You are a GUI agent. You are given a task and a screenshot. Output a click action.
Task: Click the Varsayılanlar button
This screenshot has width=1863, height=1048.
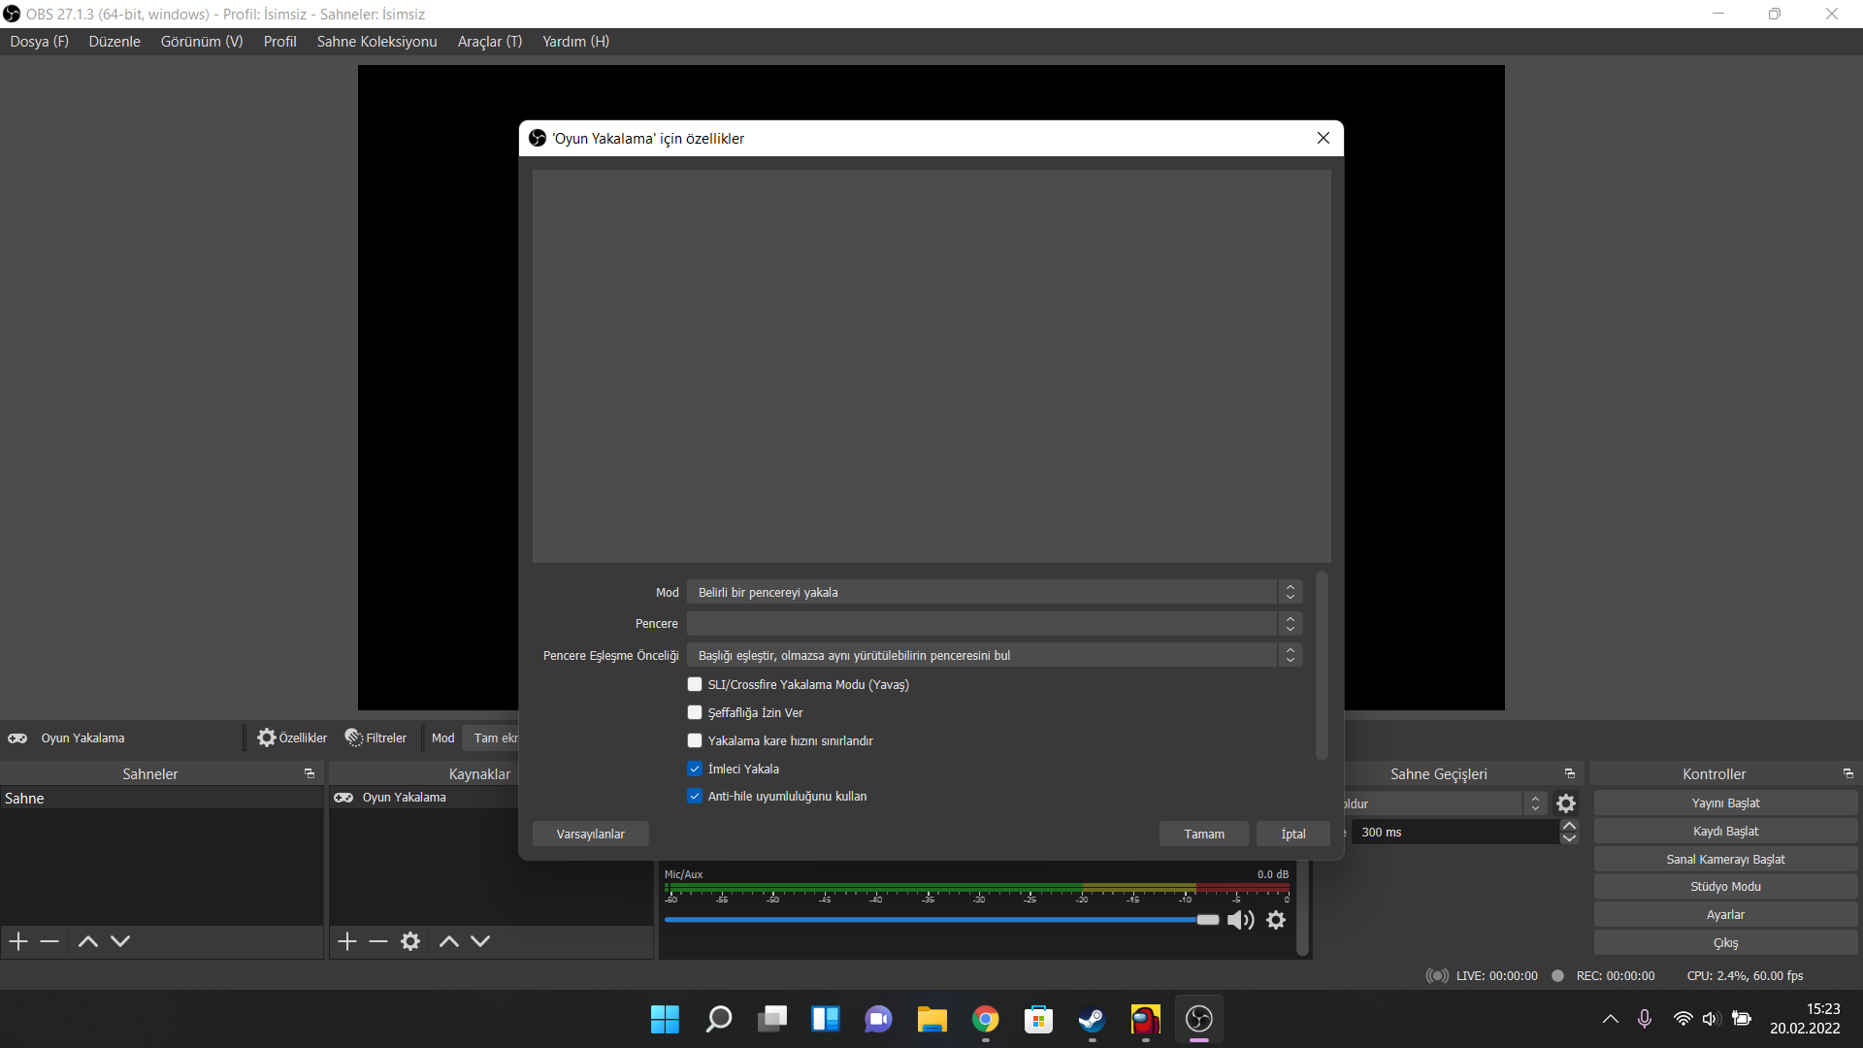click(590, 834)
